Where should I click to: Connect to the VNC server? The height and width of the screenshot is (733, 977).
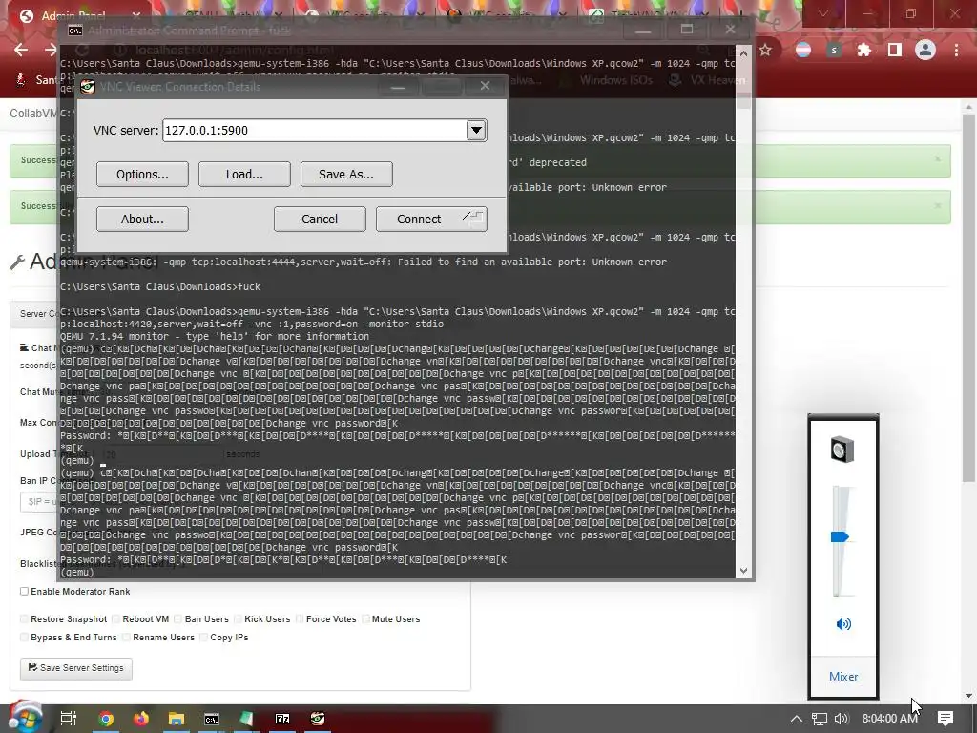[431, 220]
